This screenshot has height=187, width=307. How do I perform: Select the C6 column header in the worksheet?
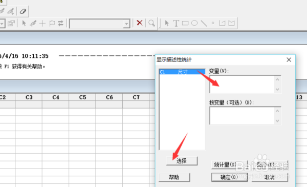coord(109,97)
